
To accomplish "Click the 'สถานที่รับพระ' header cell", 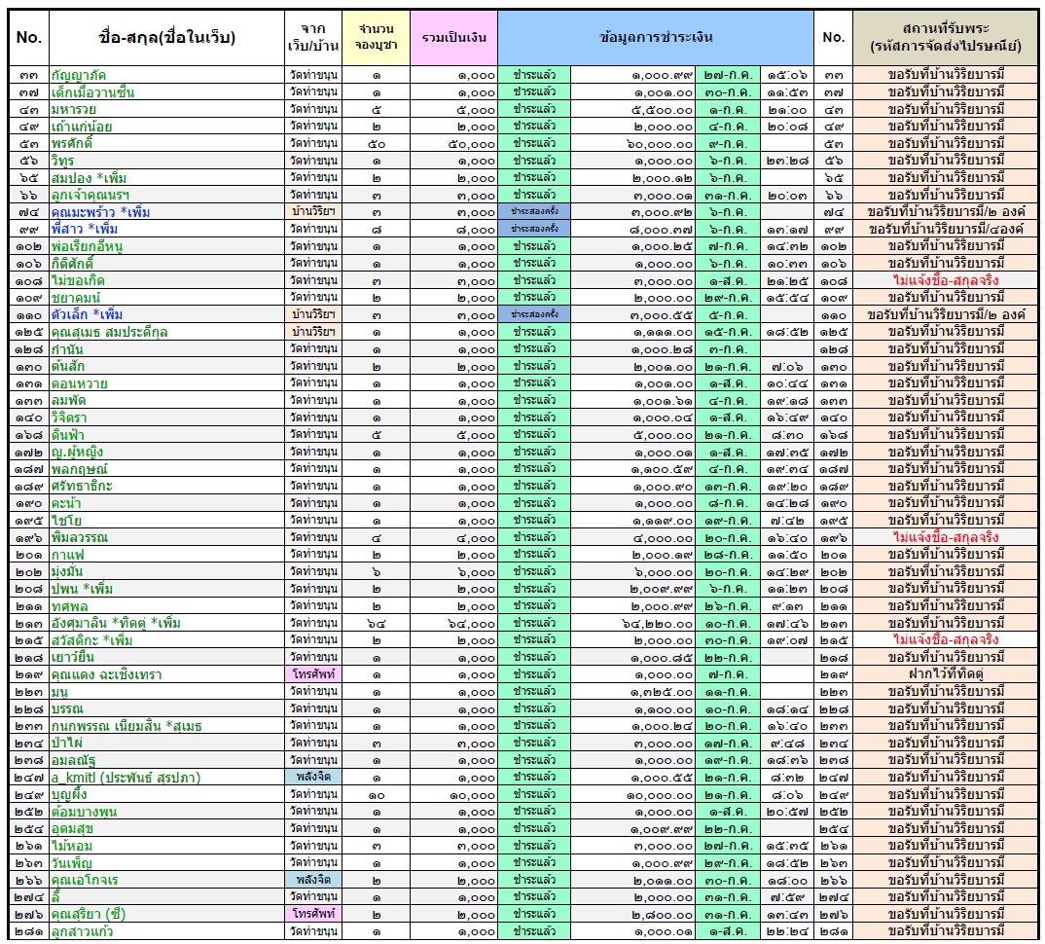I will 945,37.
